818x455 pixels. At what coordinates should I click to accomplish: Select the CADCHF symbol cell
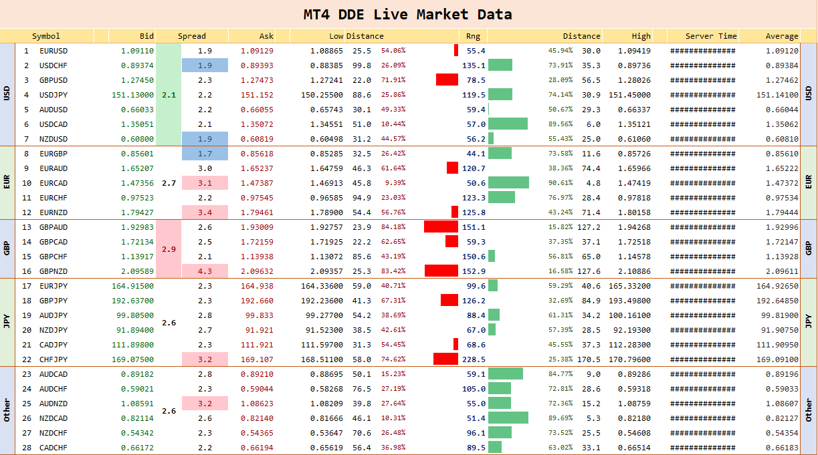click(54, 448)
